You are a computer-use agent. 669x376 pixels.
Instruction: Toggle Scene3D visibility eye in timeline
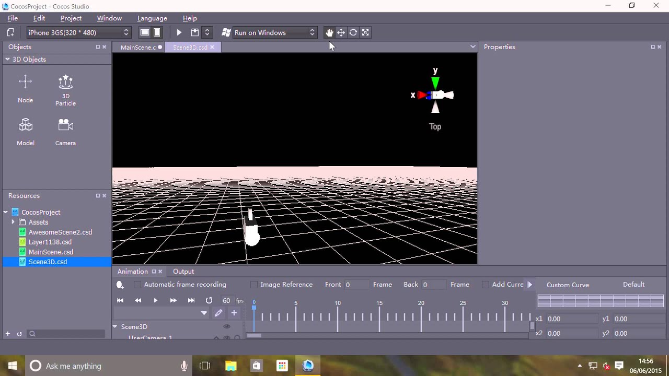coord(227,326)
